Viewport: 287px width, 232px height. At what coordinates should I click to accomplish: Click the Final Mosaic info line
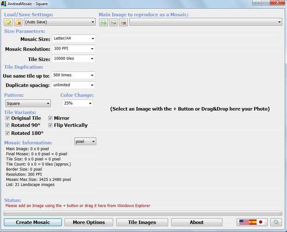click(37, 154)
